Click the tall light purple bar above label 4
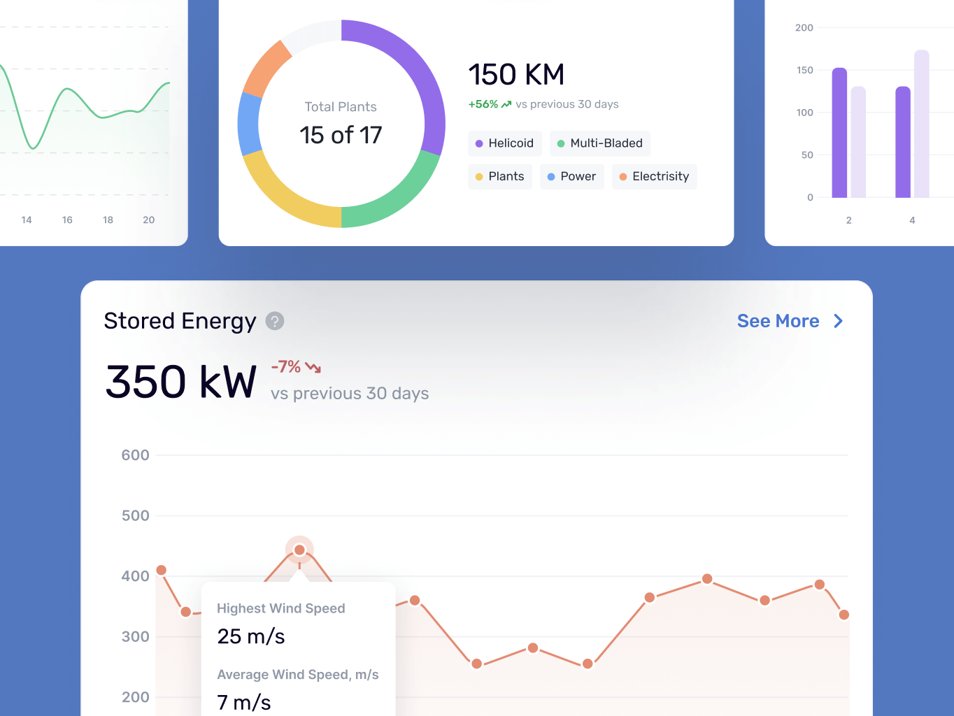 [x=921, y=124]
